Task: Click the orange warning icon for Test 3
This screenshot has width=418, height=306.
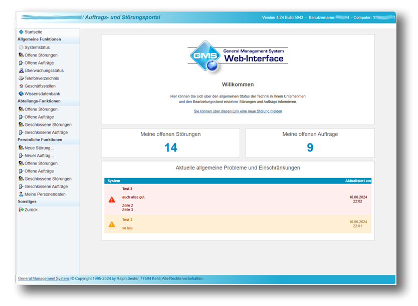Action: pos(112,224)
